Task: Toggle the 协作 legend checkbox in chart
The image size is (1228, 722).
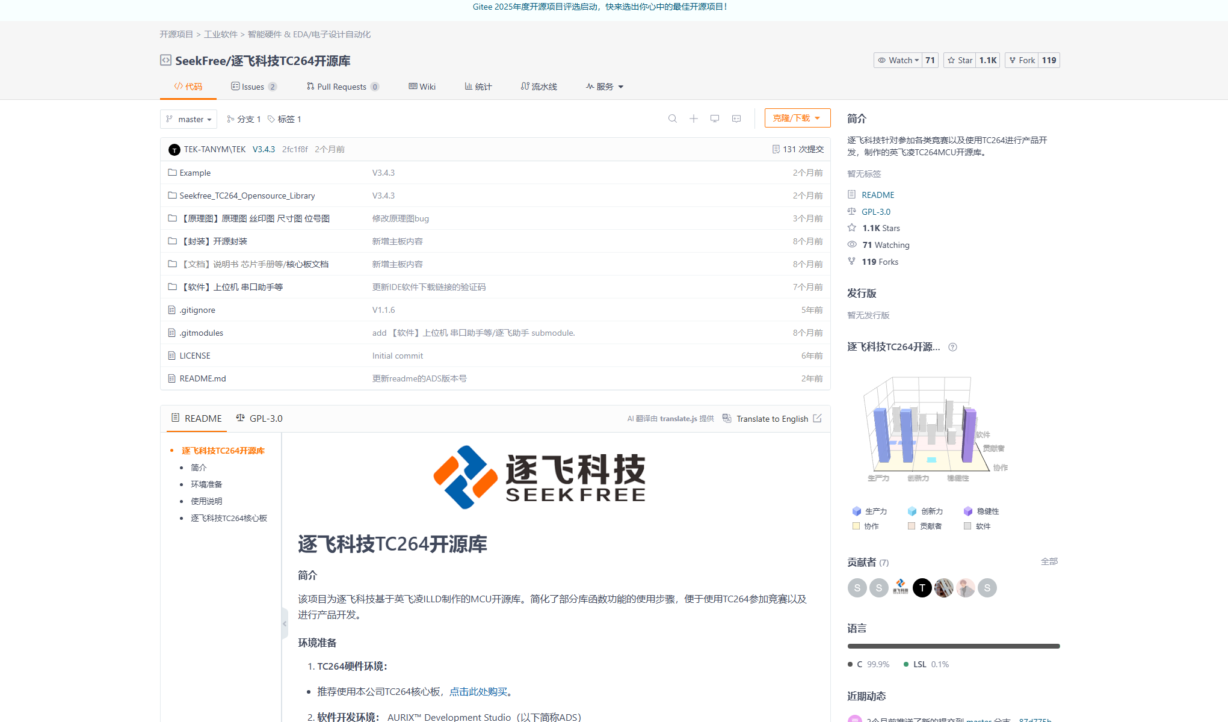Action: click(x=856, y=526)
